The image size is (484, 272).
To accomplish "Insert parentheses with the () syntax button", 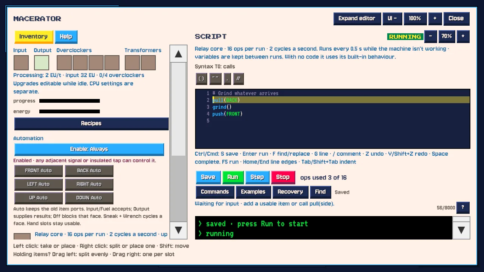I will pos(201,79).
